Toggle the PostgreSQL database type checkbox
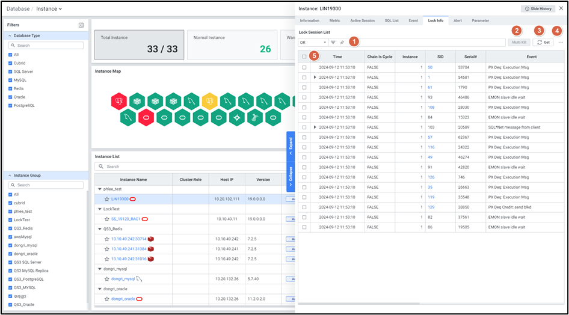The height and width of the screenshot is (315, 569). tap(10, 105)
